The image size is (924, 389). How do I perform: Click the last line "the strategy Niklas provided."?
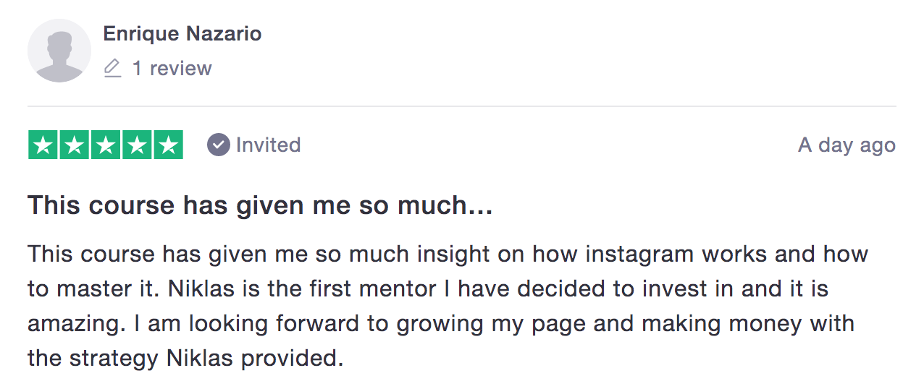185,357
